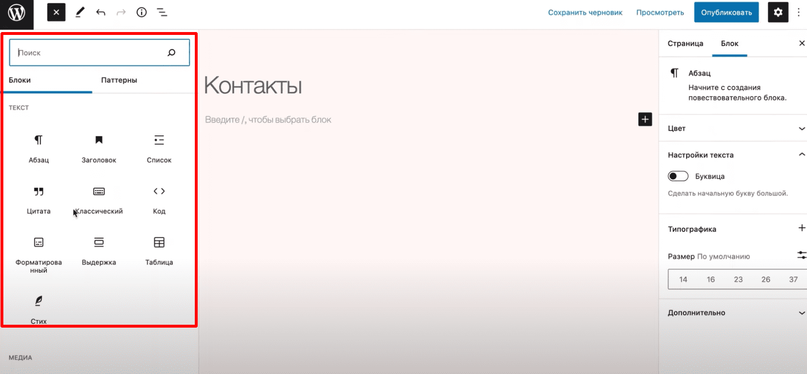Choose font size 26
The height and width of the screenshot is (374, 807).
[x=766, y=279]
